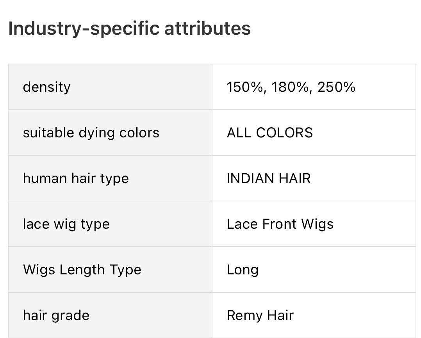Click the Industry-specific attributes heading
421x338 pixels.
coord(129,28)
